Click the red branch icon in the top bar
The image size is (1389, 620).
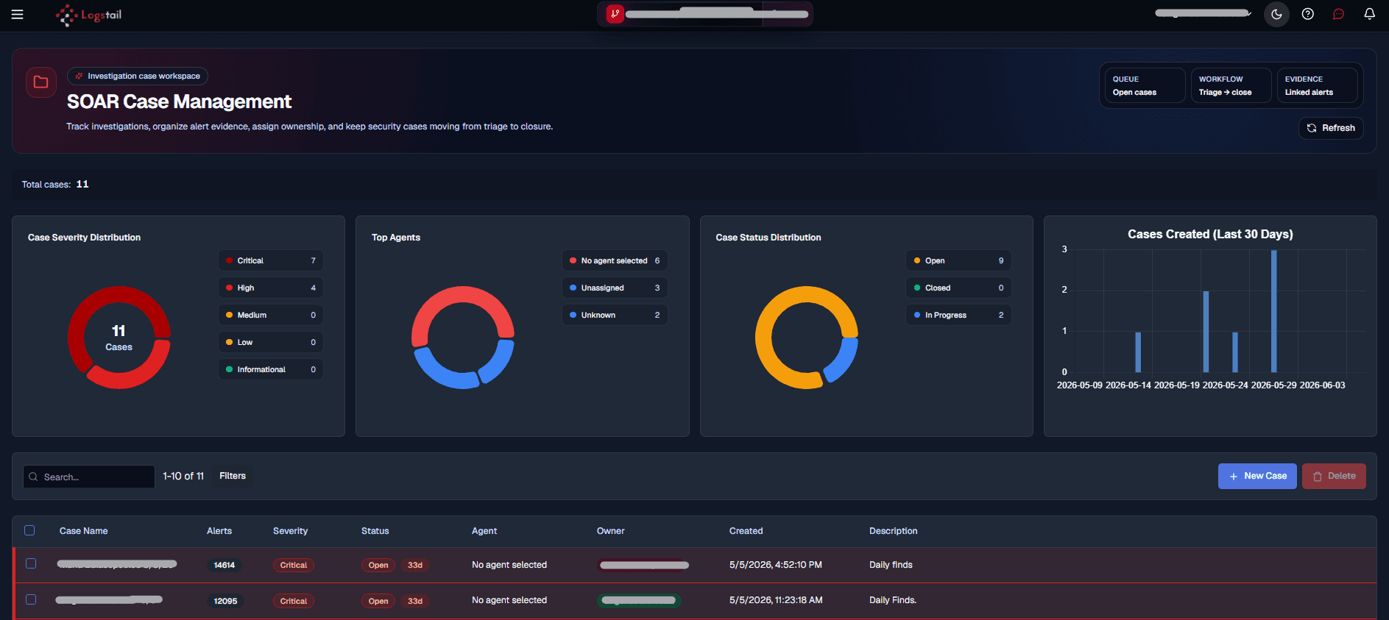(615, 14)
